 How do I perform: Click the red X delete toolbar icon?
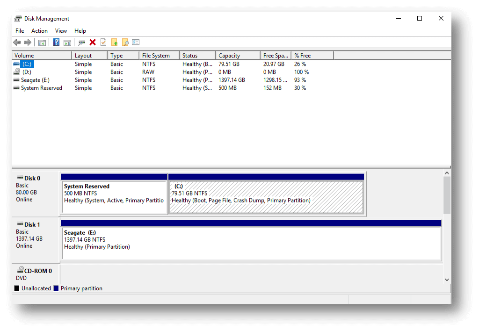pyautogui.click(x=92, y=42)
